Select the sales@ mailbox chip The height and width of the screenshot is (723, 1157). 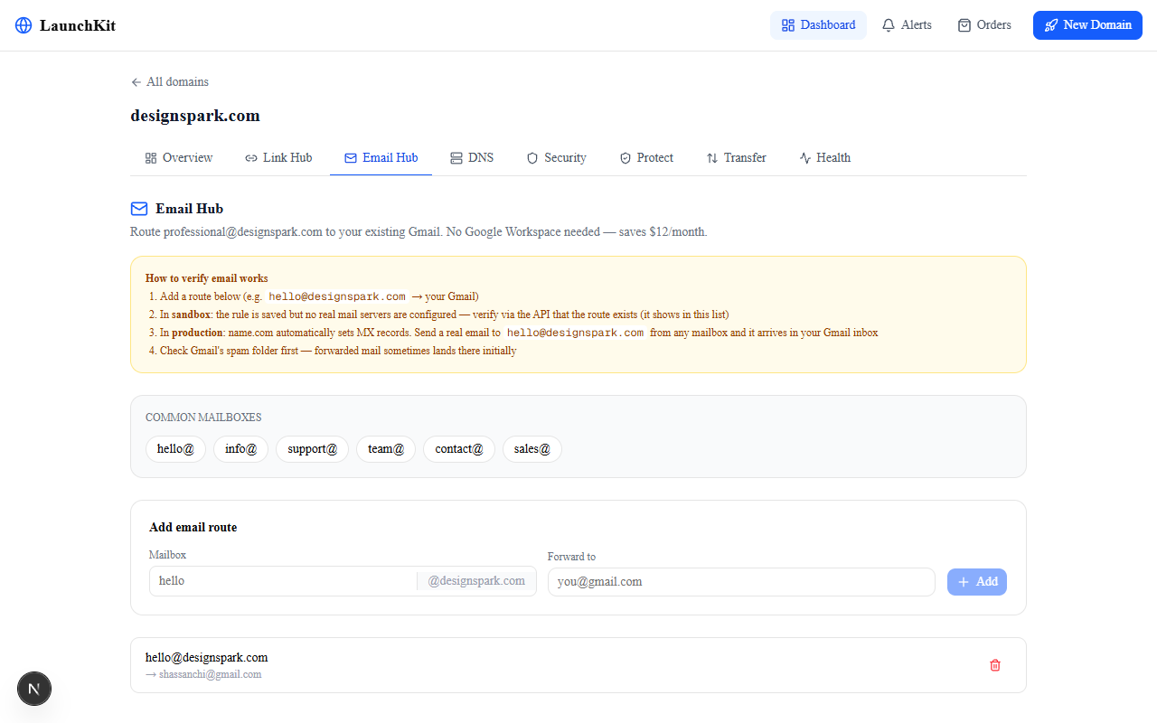pyautogui.click(x=532, y=449)
